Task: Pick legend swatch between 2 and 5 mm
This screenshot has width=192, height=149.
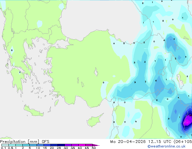Action: [x=26, y=145]
